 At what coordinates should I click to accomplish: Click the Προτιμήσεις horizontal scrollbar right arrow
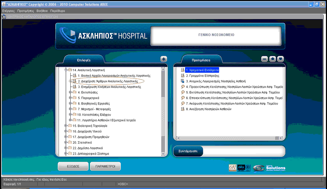[x=281, y=138]
